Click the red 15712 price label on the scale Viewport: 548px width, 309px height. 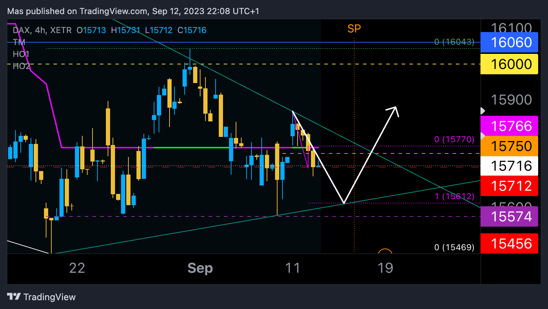coord(509,186)
